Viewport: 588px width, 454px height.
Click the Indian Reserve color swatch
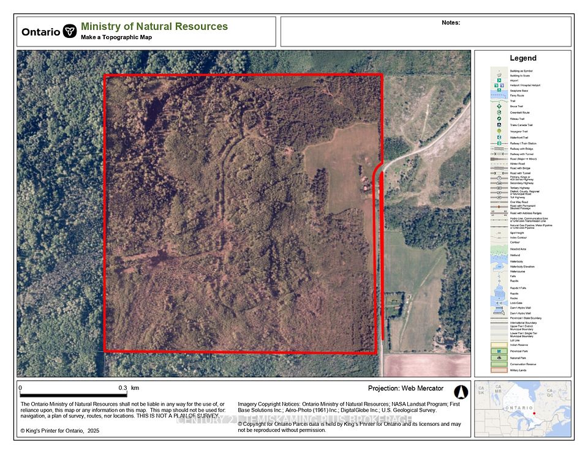(499, 344)
